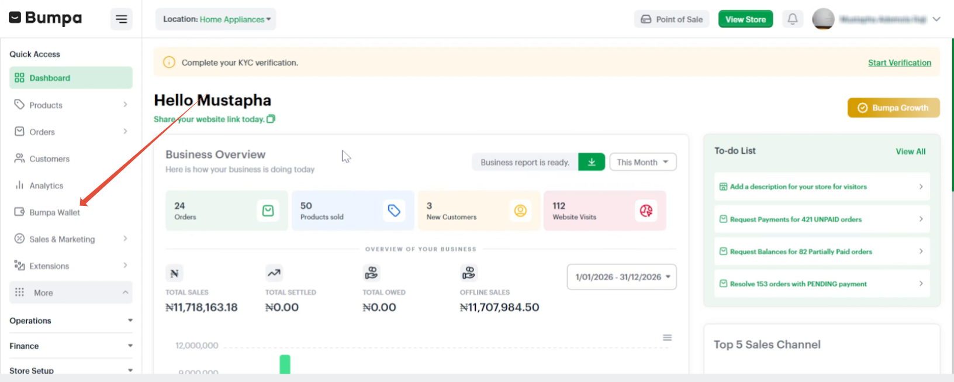Screen dimensions: 954x382
Task: Click the KYC info warning icon
Action: (169, 62)
